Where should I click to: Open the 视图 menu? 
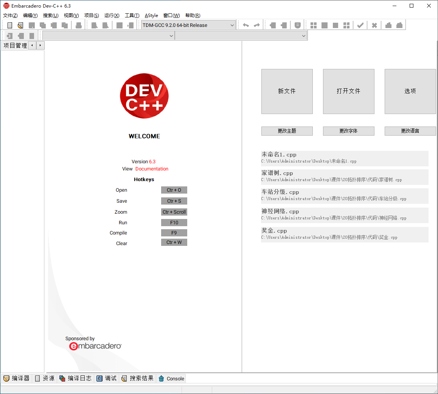71,16
